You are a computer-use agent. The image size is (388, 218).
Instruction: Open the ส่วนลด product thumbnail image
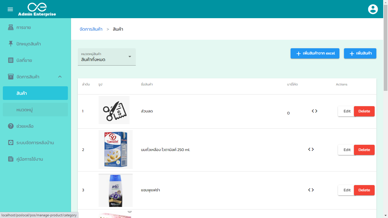pyautogui.click(x=114, y=110)
